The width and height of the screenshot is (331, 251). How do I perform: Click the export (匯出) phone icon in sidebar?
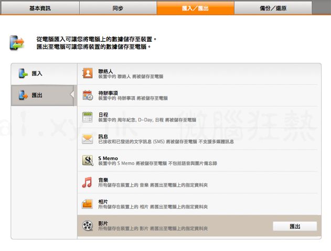[x=23, y=95]
